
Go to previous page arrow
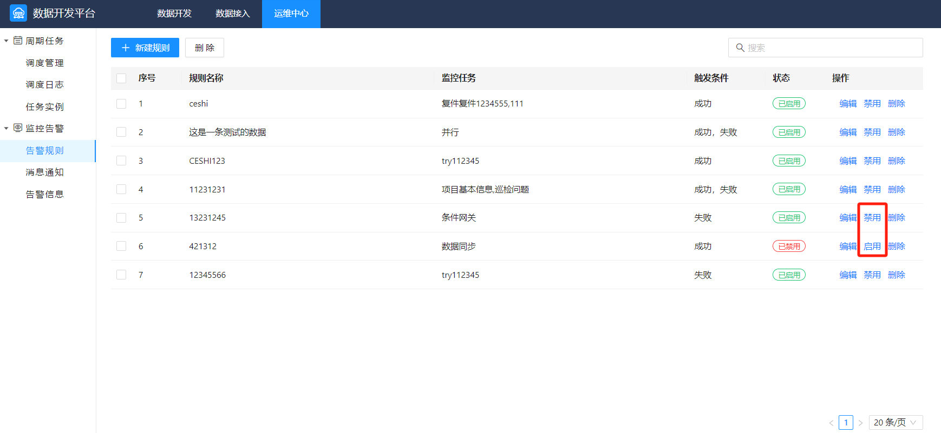click(x=831, y=423)
